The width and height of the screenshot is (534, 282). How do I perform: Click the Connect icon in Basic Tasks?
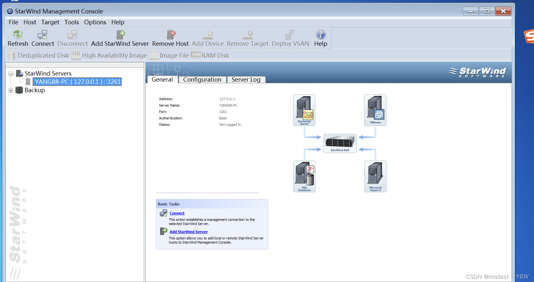[x=164, y=213]
